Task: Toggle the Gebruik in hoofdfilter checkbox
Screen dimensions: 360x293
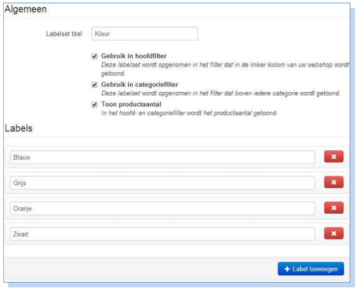Action: 95,56
